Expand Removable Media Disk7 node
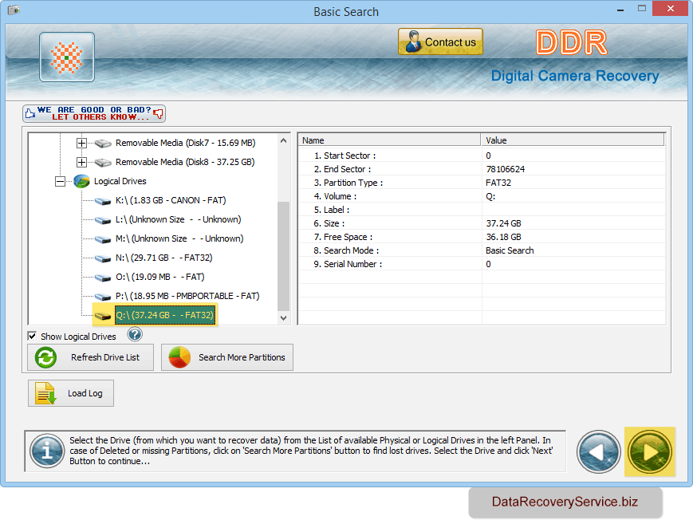 81,144
